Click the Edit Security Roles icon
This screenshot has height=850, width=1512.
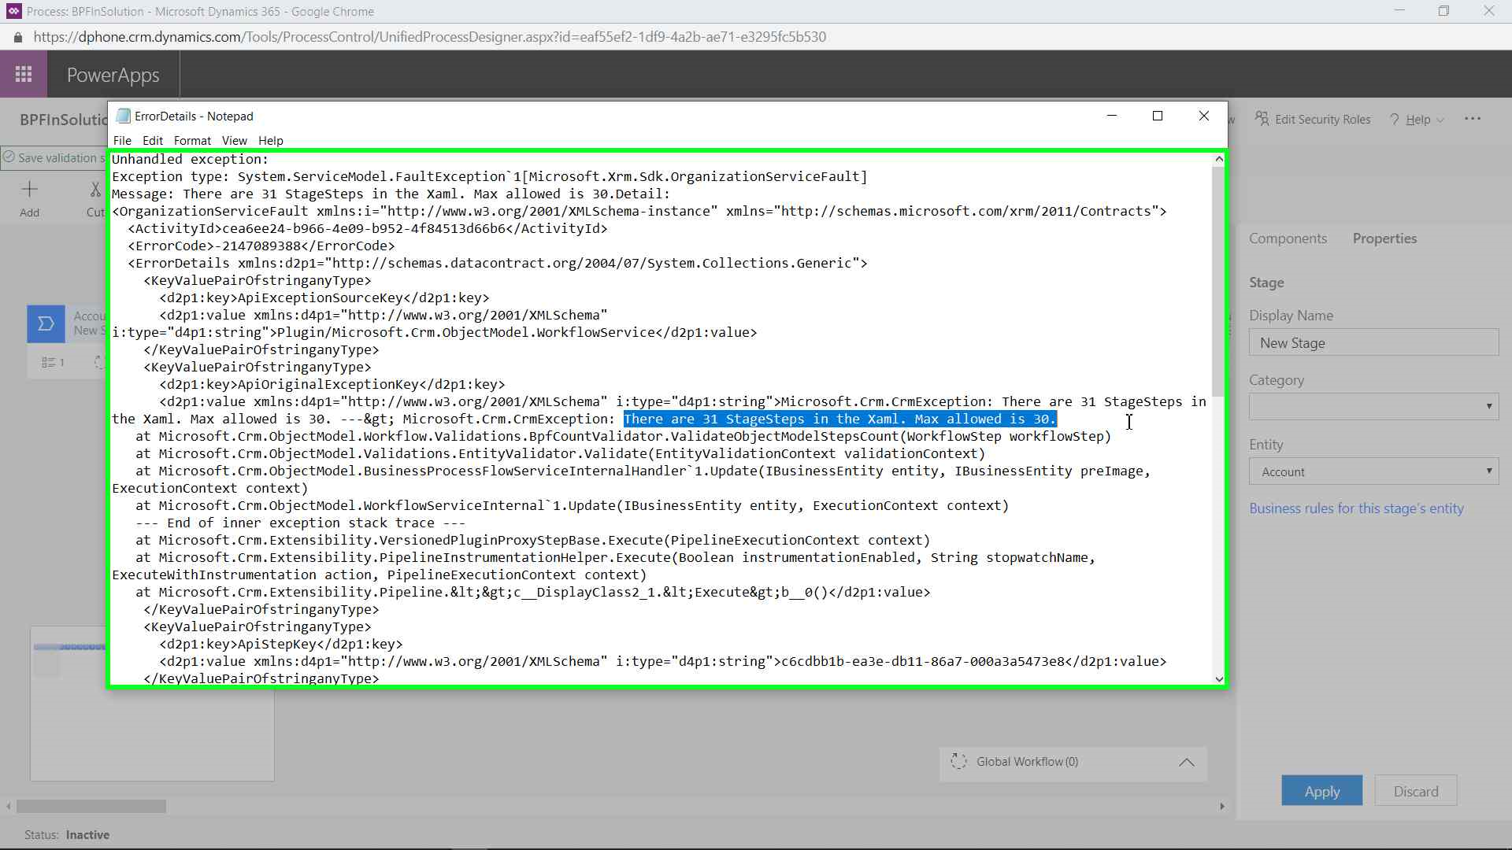(x=1262, y=119)
